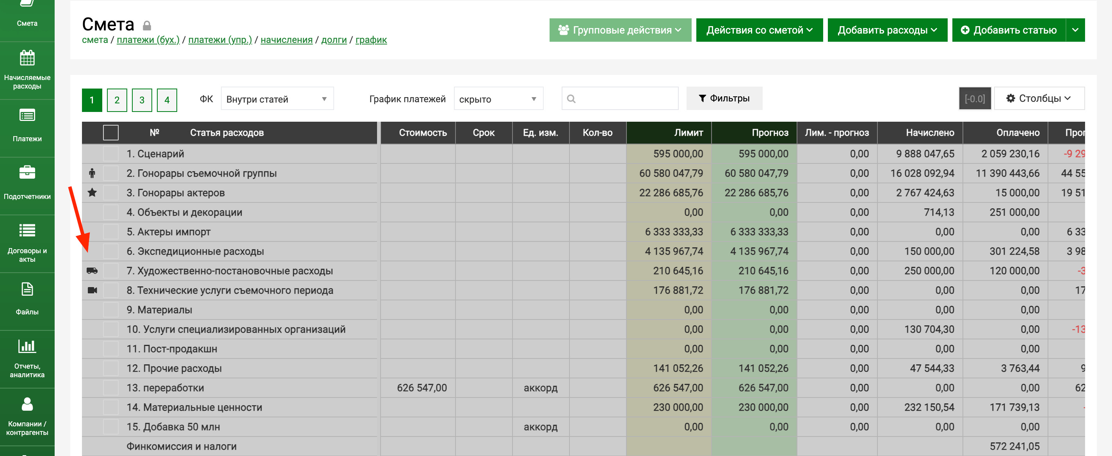Check the box for 1. Сценарий
Screen dimensions: 1112x456
pyautogui.click(x=111, y=154)
